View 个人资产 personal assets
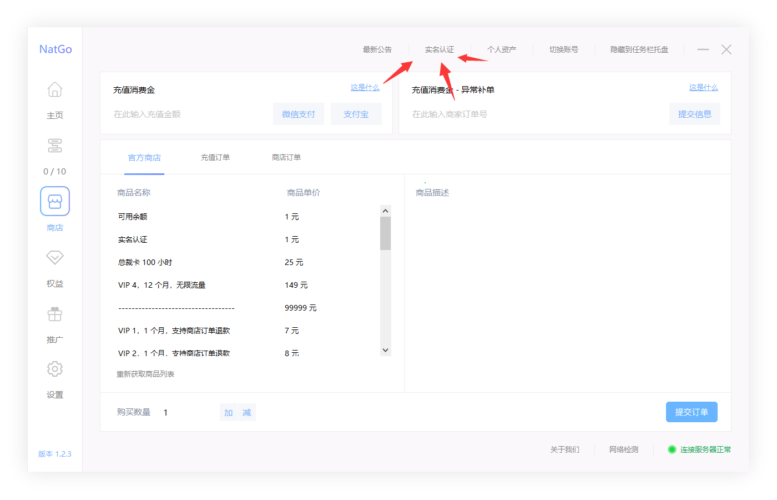The image size is (777, 500). [501, 49]
